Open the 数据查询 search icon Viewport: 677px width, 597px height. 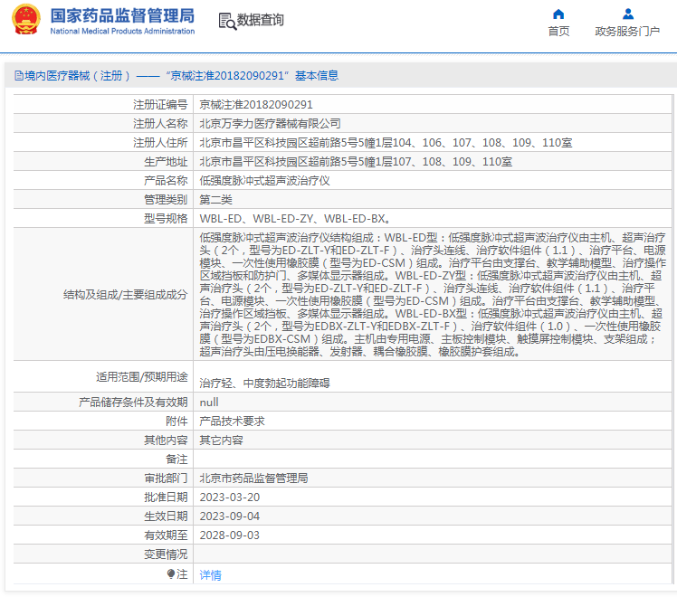227,21
